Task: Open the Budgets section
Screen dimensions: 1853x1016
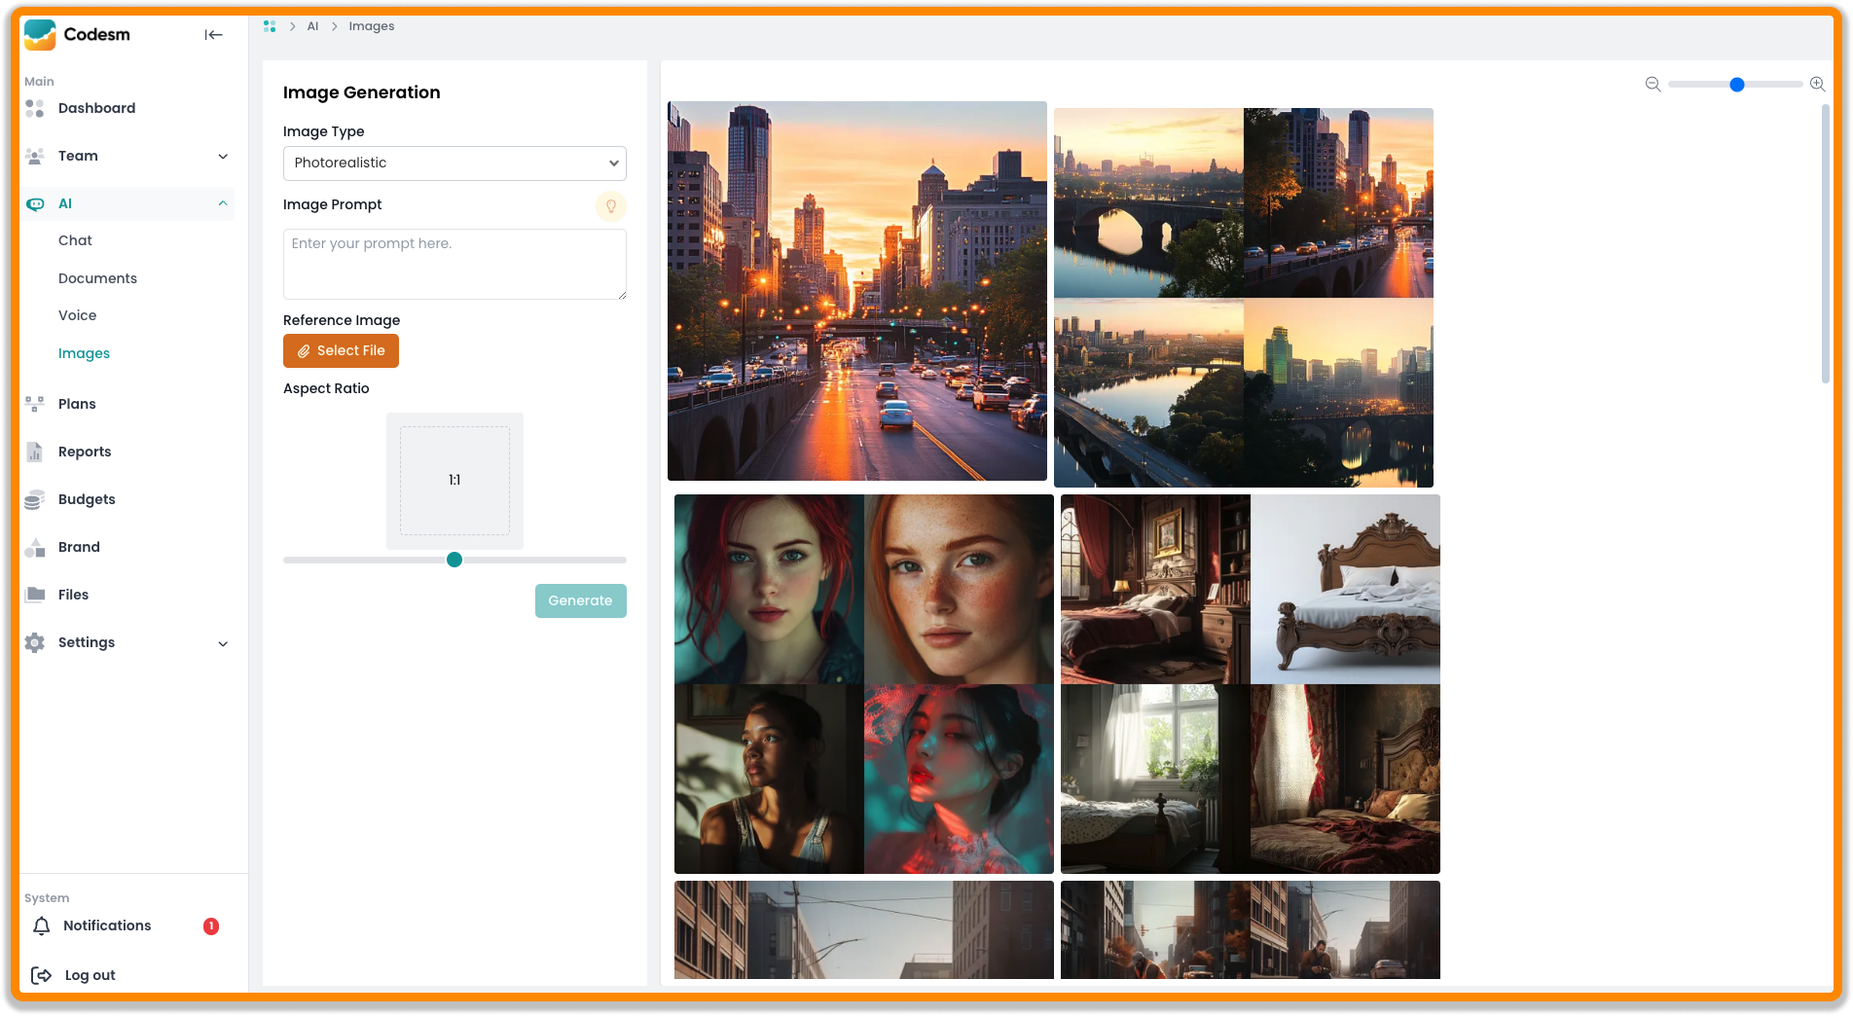Action: tap(86, 499)
